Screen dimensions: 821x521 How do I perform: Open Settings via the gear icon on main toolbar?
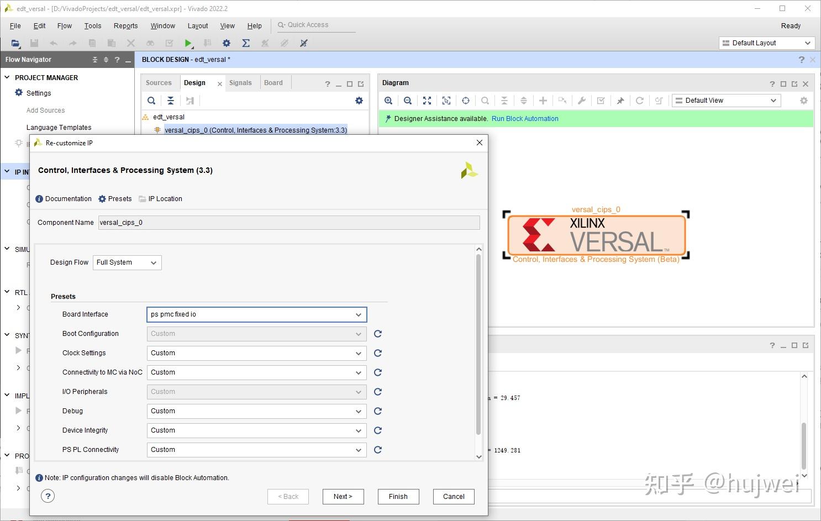tap(226, 43)
